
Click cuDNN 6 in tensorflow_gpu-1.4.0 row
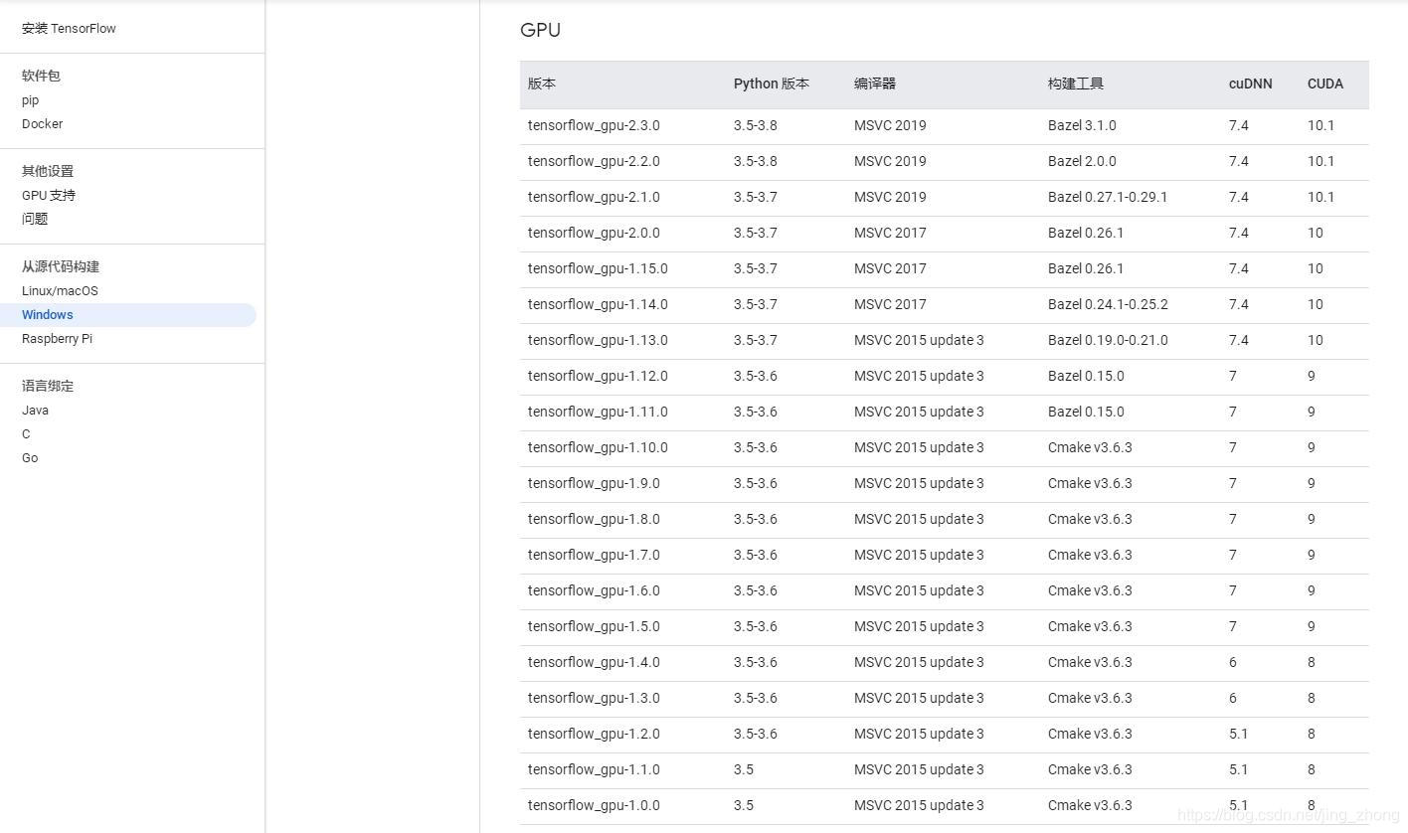tap(1233, 663)
